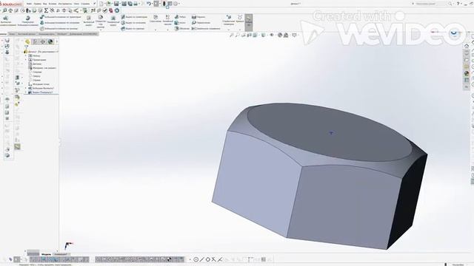474x266 pixels.
Task: Select the Boundary Boss/Base command
Action: (59, 28)
